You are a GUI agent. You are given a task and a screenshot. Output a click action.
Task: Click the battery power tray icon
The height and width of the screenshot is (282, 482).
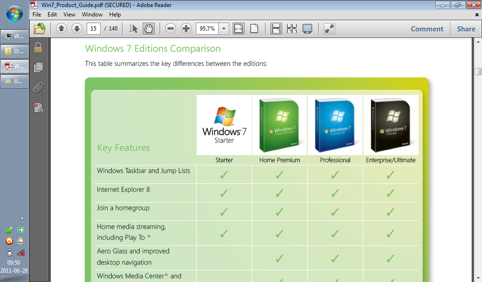(x=9, y=252)
